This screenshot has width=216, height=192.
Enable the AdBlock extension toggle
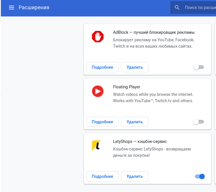click(199, 67)
